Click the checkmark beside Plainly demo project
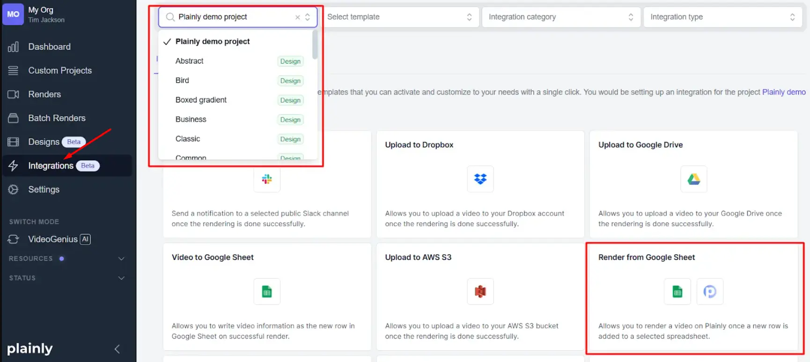 tap(167, 42)
